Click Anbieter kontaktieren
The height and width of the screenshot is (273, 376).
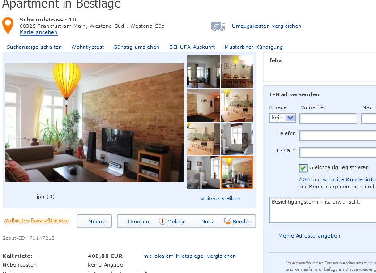36,221
